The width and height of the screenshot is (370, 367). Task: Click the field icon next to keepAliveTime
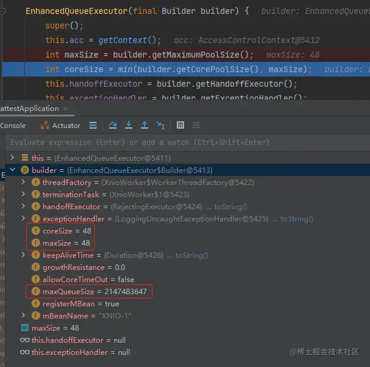coord(36,255)
